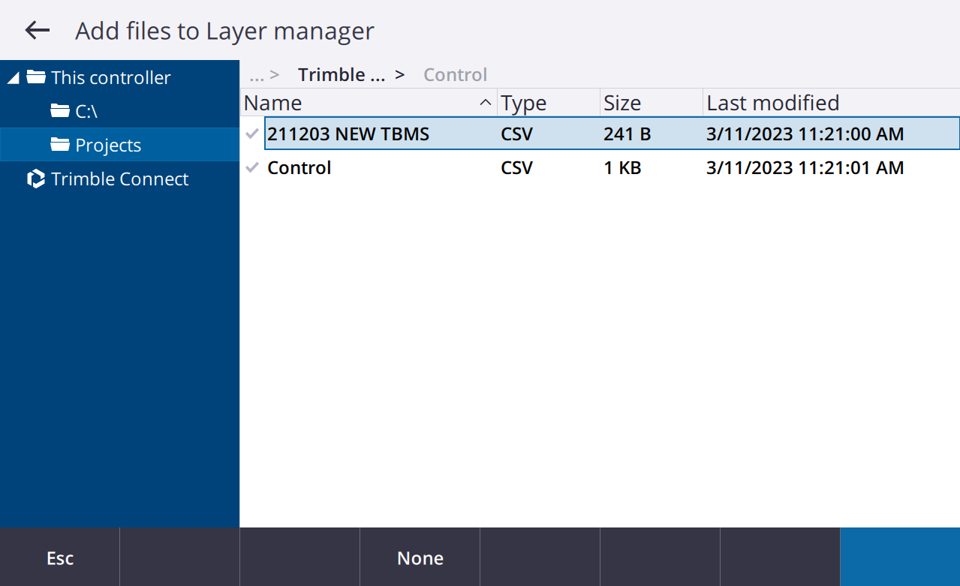Screen dimensions: 960x586
Task: Click the C:\ drive folder icon
Action: point(60,111)
